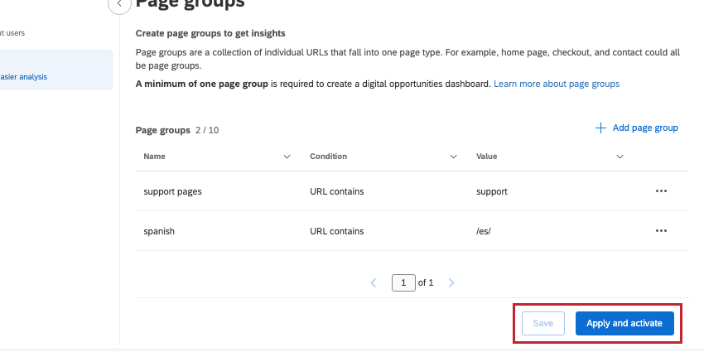Image resolution: width=704 pixels, height=352 pixels.
Task: Click the Name column header
Action: click(154, 157)
